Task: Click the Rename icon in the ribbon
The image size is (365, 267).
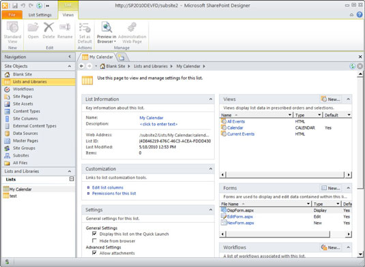Action: click(x=65, y=27)
